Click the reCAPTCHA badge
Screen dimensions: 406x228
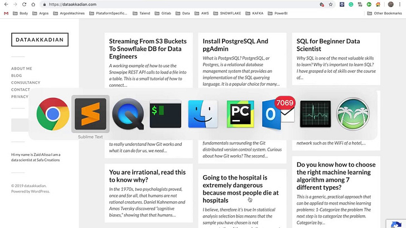pyautogui.click(x=396, y=224)
